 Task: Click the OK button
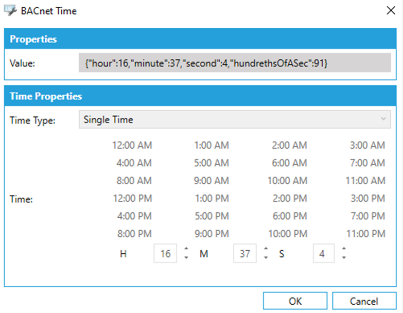click(x=295, y=301)
